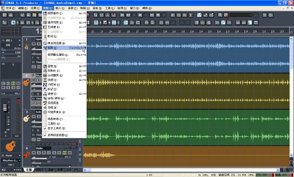Viewport: 294px width, 177px height.
Task: Click the upright bass icon on track 1
Action: (26, 46)
